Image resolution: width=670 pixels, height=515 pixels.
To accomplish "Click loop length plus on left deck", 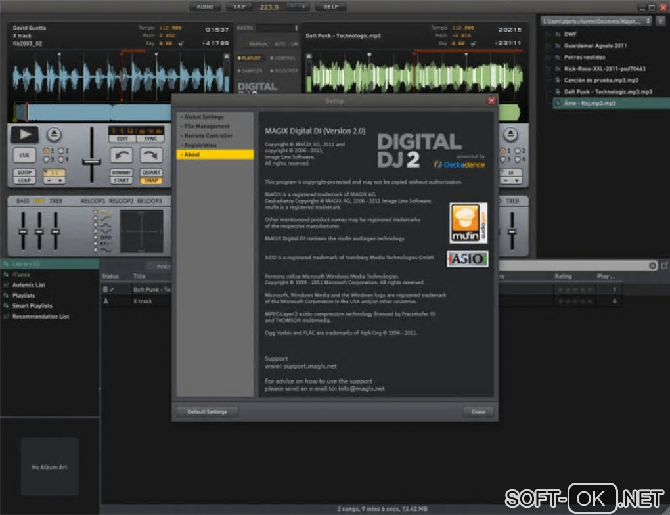I will [60, 181].
